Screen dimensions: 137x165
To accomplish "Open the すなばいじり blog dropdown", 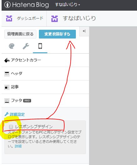I will click(67, 5).
